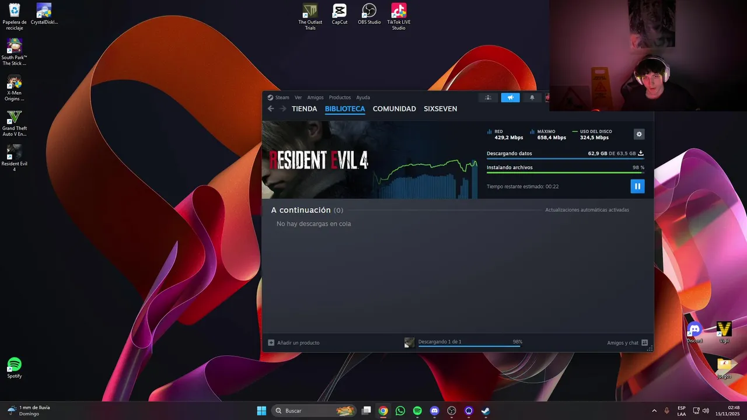
Task: Click the USO DEL DISCO stat
Action: pos(592,135)
